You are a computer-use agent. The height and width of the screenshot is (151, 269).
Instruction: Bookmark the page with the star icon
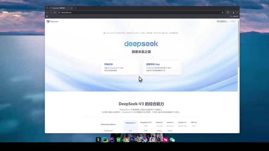222,12
